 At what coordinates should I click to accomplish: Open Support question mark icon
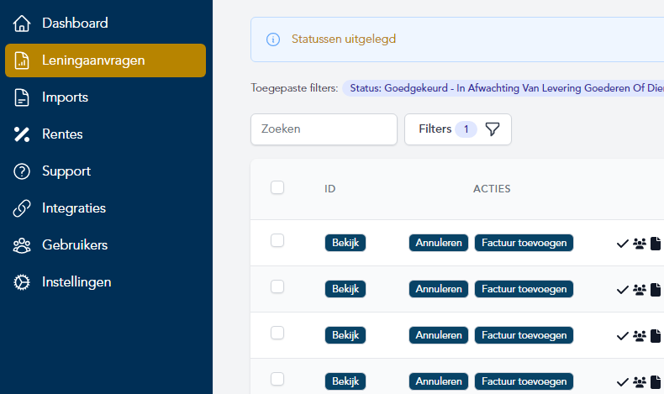pos(22,171)
